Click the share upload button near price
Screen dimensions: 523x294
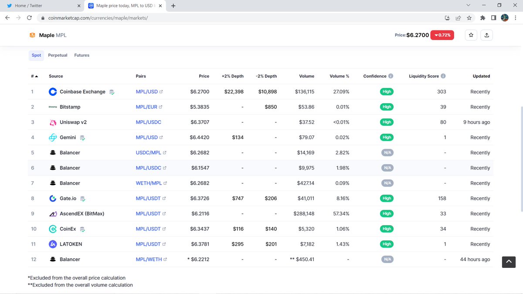tap(487, 35)
